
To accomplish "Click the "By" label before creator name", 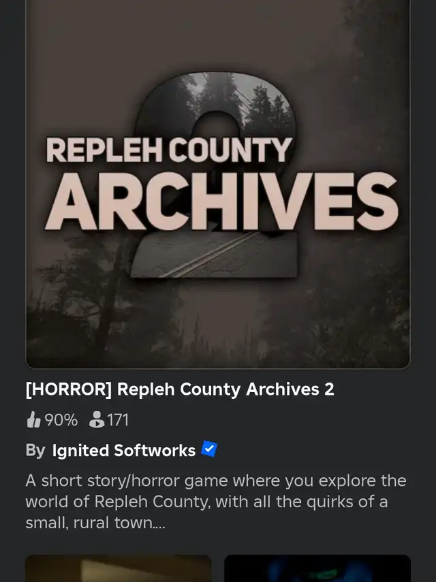I will 35,450.
